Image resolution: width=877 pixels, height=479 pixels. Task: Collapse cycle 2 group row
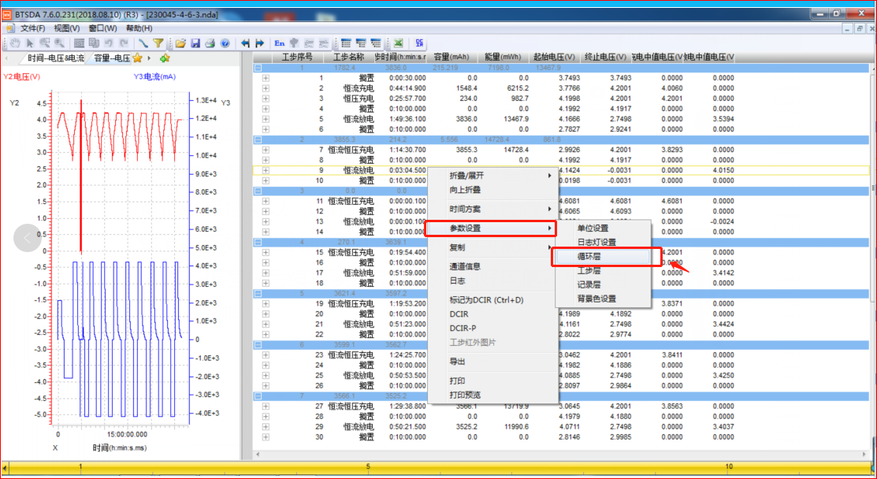258,139
